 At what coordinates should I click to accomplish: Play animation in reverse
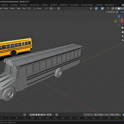point(36,115)
